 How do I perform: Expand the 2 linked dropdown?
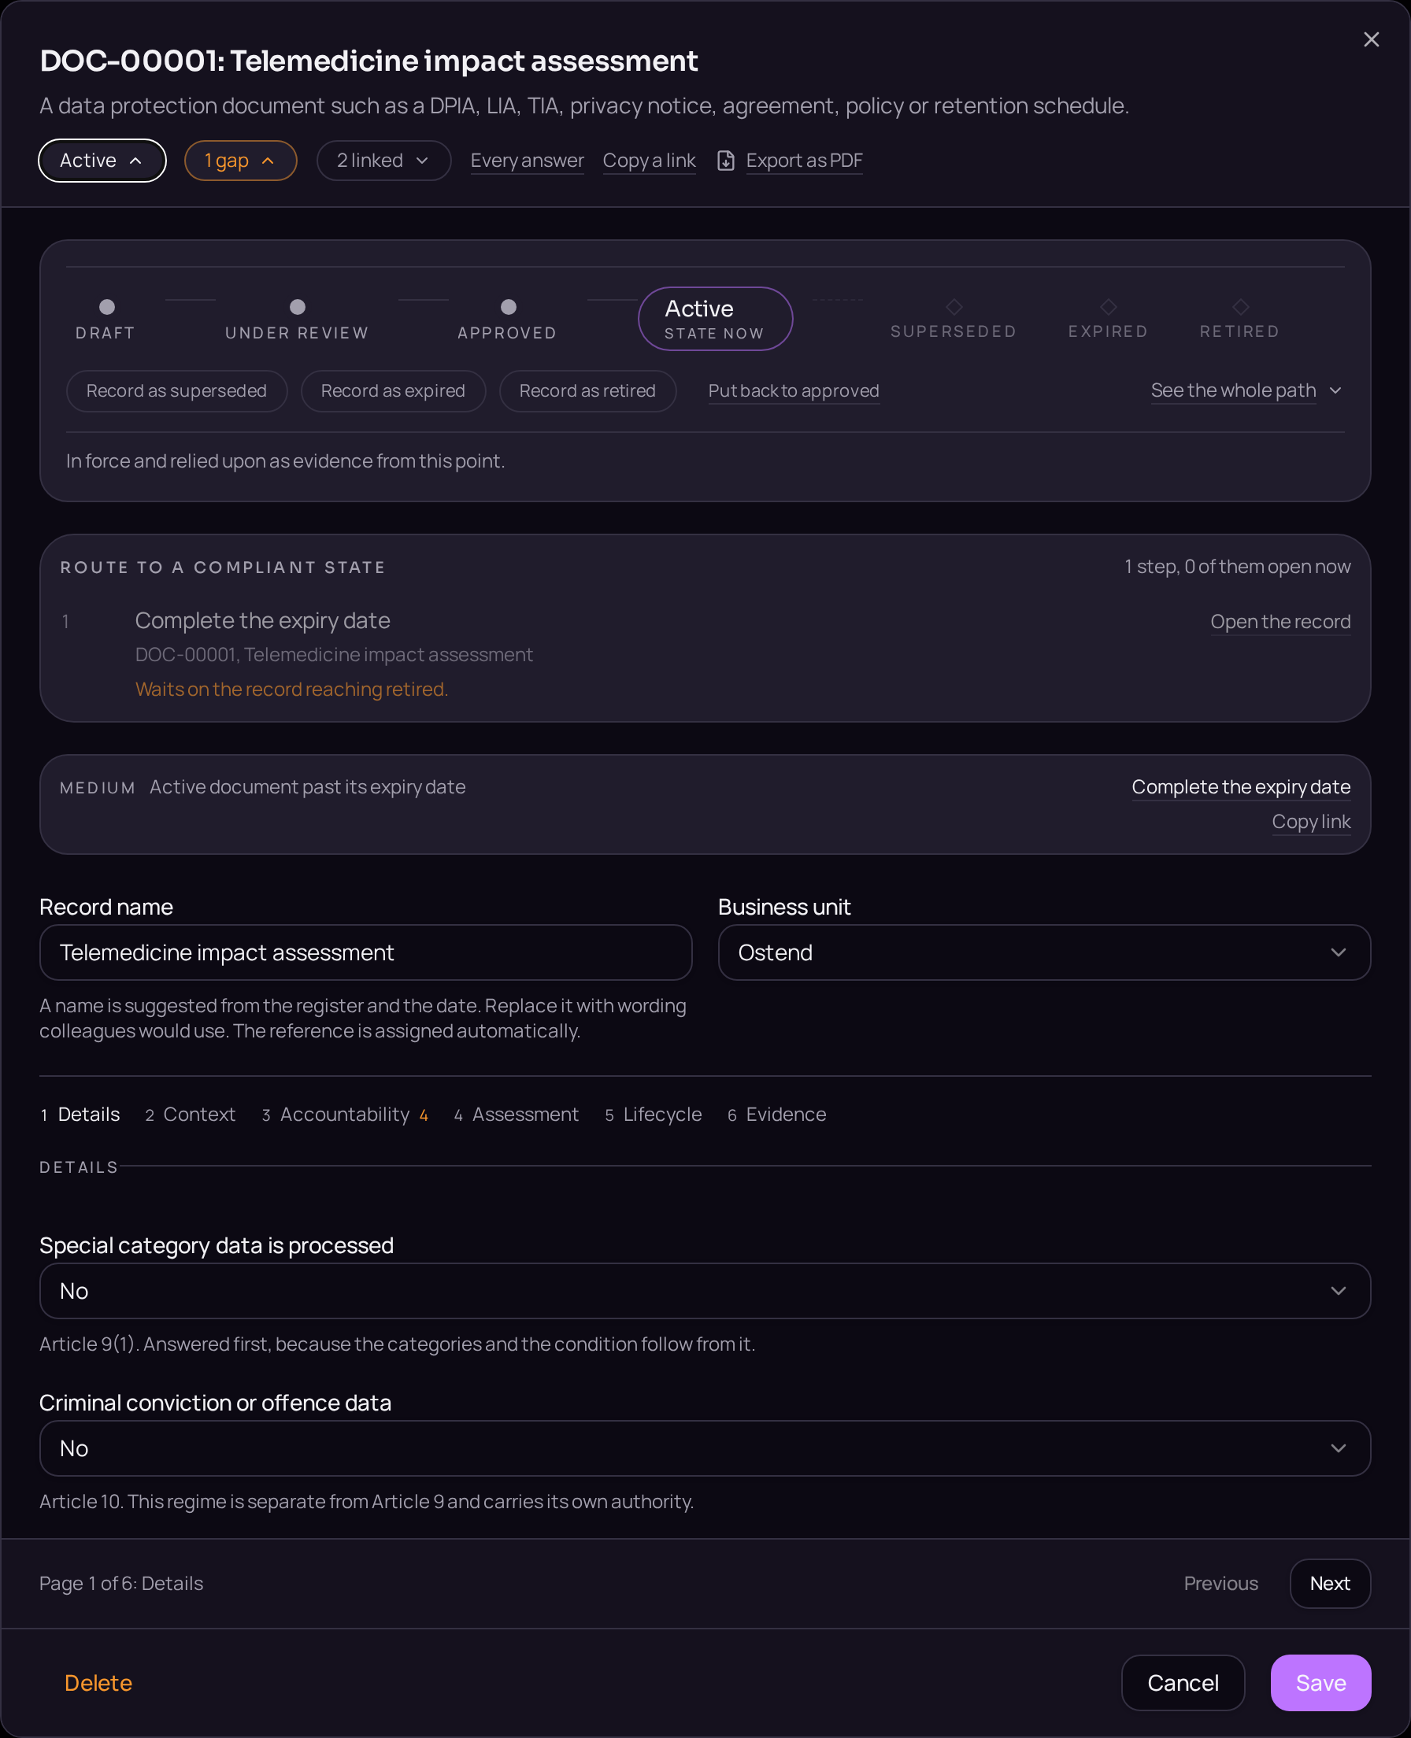coord(383,161)
